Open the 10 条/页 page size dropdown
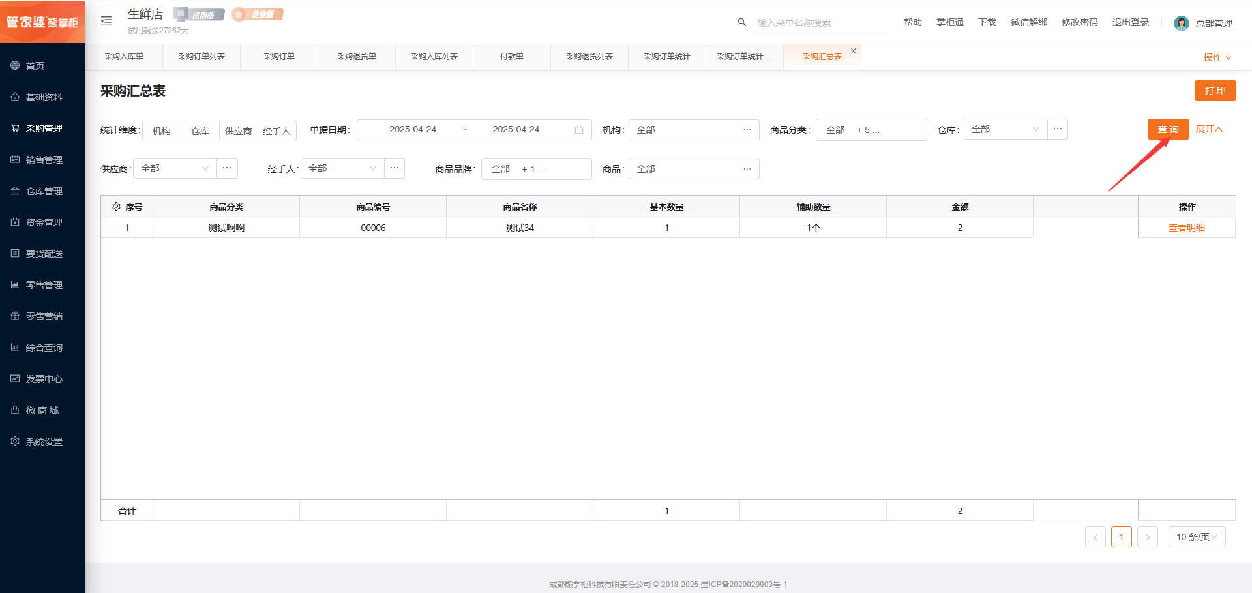The width and height of the screenshot is (1252, 593). (x=1197, y=537)
